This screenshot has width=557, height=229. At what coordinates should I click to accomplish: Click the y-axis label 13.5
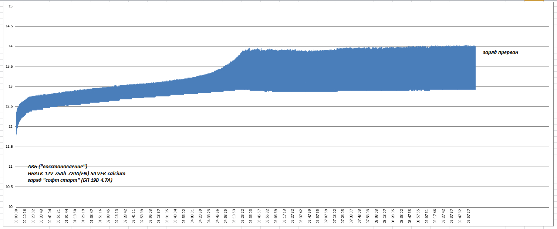tap(9, 66)
